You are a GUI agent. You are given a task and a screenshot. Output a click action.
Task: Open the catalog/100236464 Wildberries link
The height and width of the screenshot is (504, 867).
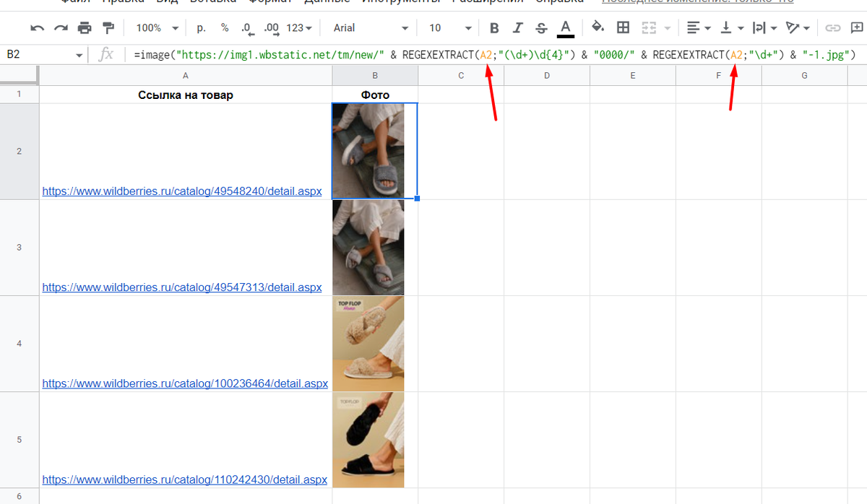pos(185,383)
